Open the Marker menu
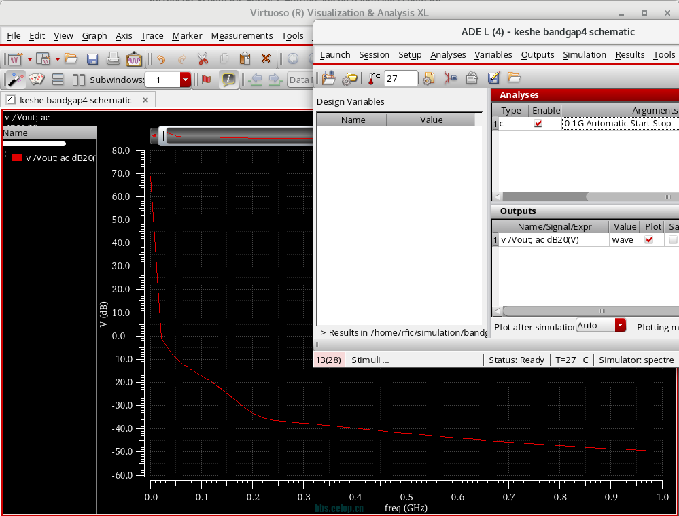This screenshot has height=516, width=679. (187, 35)
